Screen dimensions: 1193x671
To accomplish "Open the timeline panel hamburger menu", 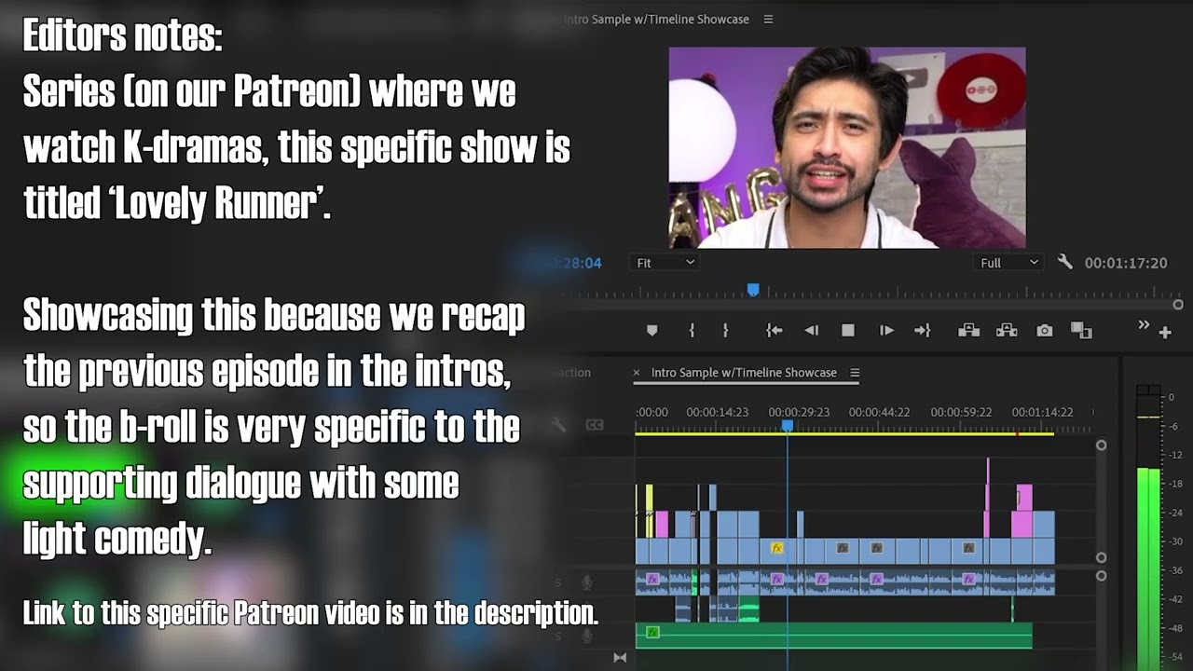I will [x=855, y=373].
